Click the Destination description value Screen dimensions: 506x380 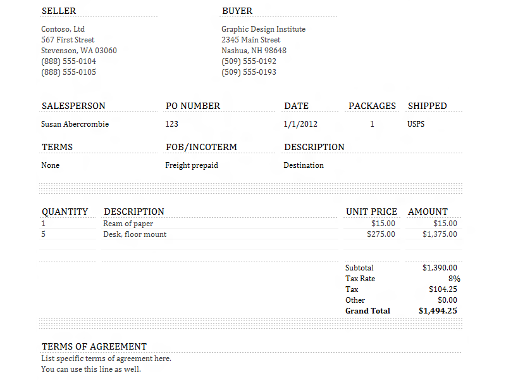pyautogui.click(x=304, y=165)
